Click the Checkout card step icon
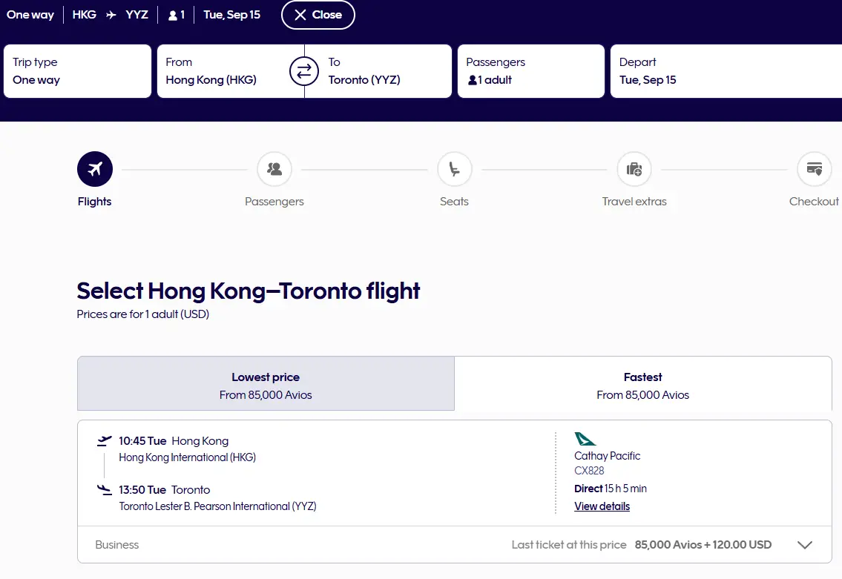The height and width of the screenshot is (579, 842). (x=814, y=169)
